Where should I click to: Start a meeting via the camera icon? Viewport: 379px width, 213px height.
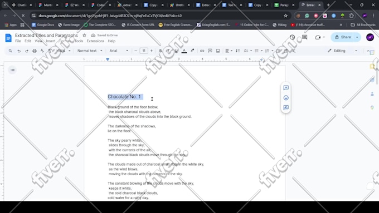pyautogui.click(x=318, y=37)
